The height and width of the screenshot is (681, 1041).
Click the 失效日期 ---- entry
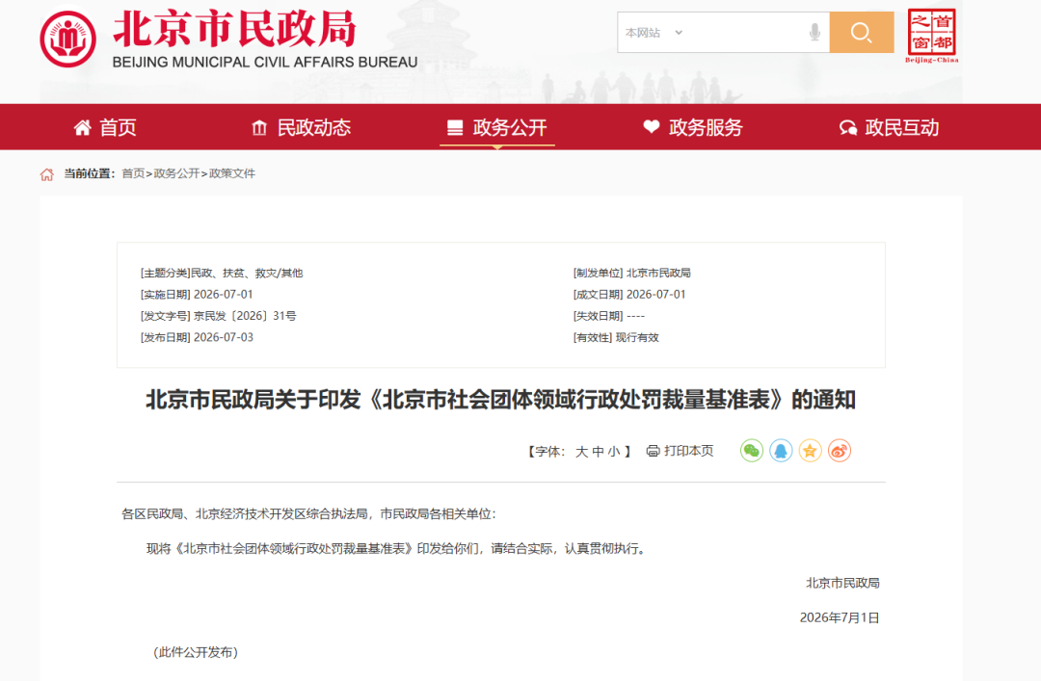pyautogui.click(x=609, y=316)
